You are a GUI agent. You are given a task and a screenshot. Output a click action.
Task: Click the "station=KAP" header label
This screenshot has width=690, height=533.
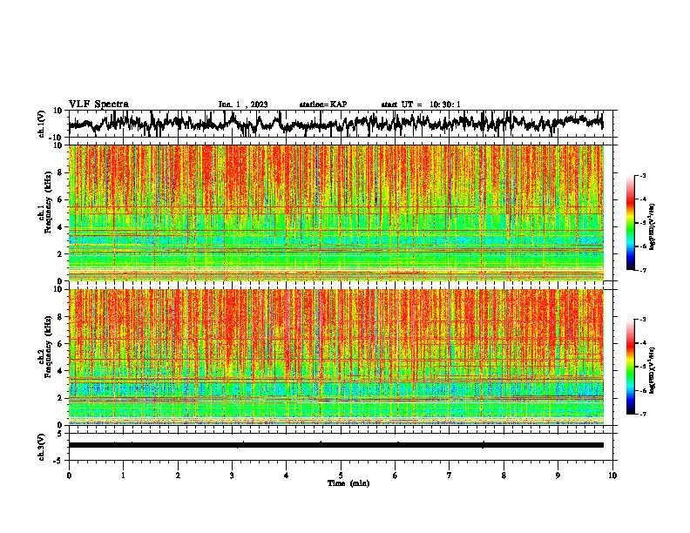pos(323,105)
